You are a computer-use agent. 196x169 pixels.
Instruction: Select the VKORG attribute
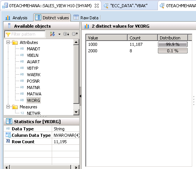[x=34, y=100]
